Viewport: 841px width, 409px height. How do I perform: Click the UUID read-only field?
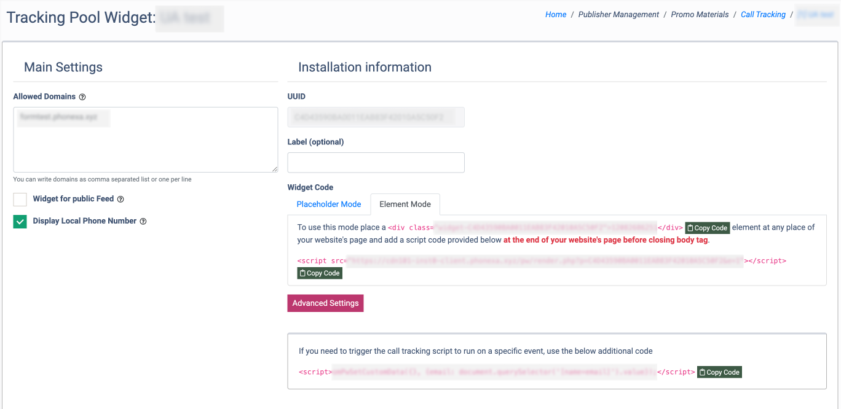point(376,117)
